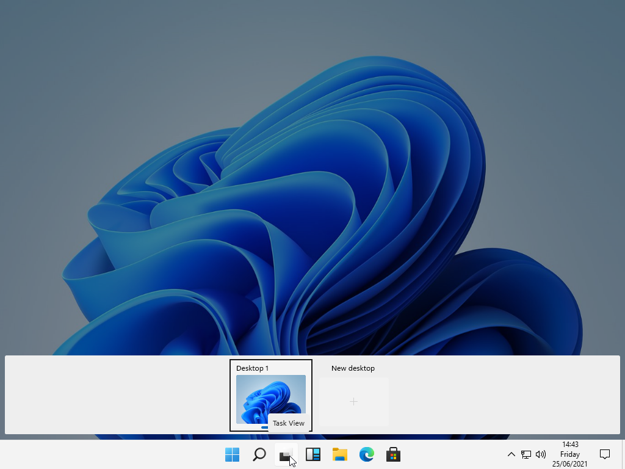This screenshot has width=625, height=469.
Task: Open the Microsoft Store app
Action: click(x=393, y=454)
